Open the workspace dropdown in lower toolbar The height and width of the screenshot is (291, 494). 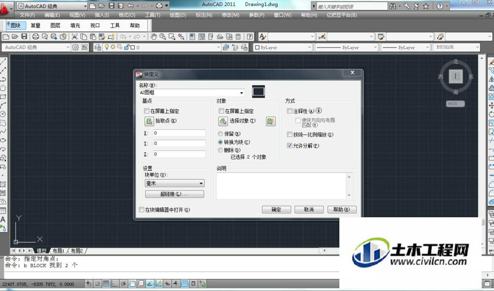pos(68,48)
